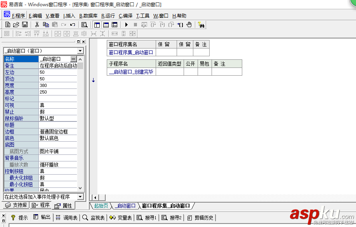Switch to the 支持库 panel tab
The image size is (356, 227).
click(16, 205)
